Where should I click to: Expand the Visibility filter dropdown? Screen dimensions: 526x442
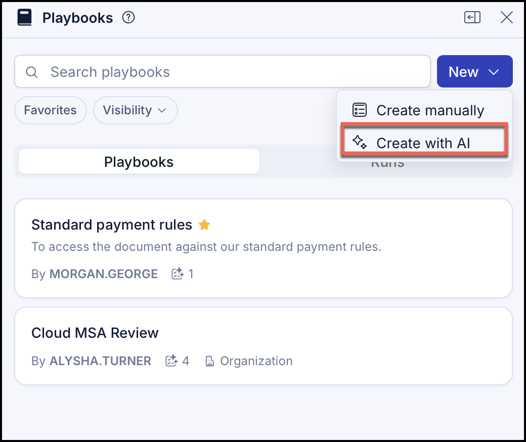(135, 110)
